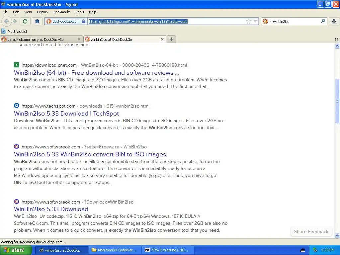Click SoftwareOK favicon beside ?seite=Freeware result

point(17,146)
